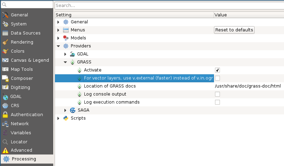Click the Data Sources table icon
The image size is (284, 166).
pos(5,33)
